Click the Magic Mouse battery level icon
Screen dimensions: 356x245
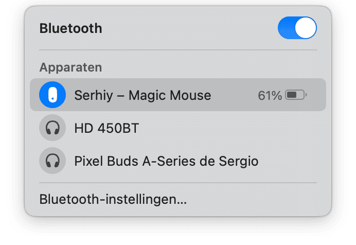pyautogui.click(x=296, y=95)
